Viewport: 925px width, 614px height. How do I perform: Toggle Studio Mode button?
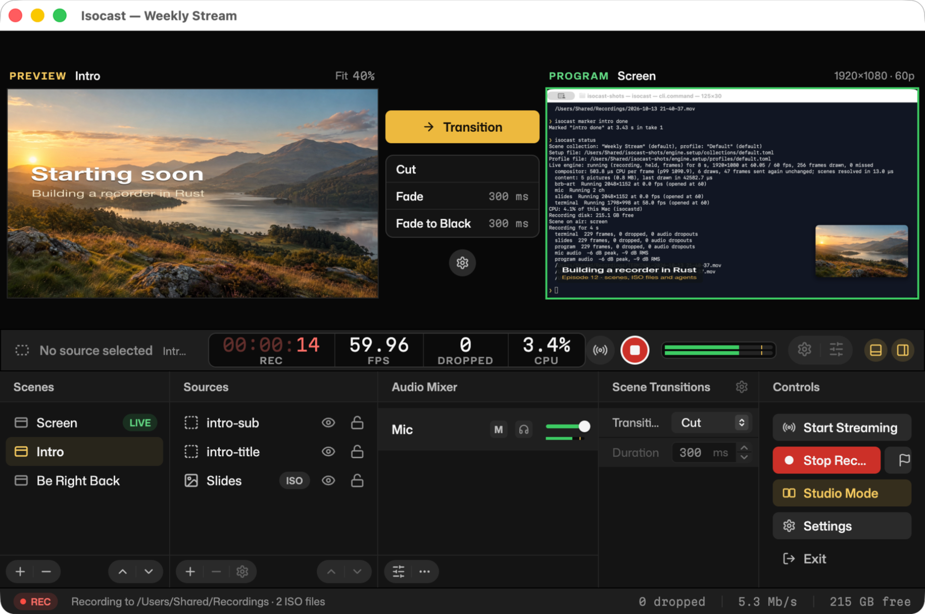point(842,493)
